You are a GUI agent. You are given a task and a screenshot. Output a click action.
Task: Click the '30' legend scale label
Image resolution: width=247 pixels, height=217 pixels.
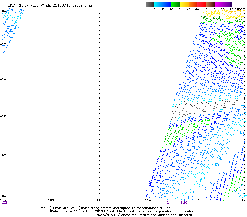pos(197,9)
